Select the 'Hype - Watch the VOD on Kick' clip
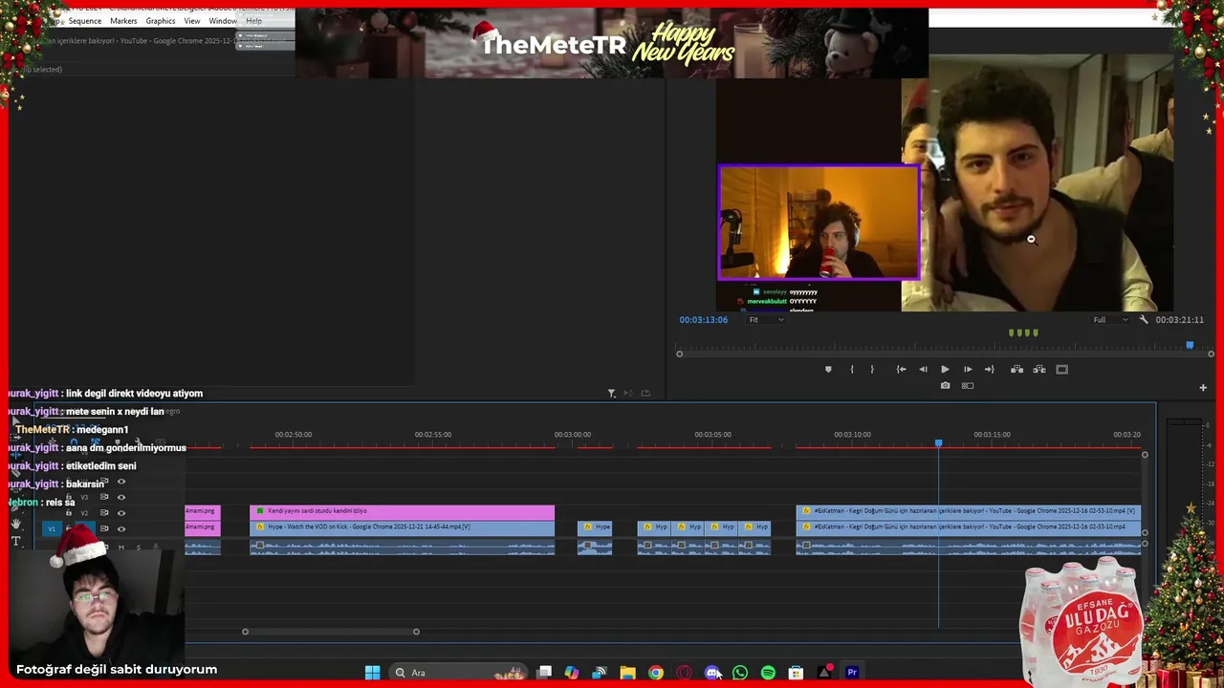1224x688 pixels. point(402,527)
